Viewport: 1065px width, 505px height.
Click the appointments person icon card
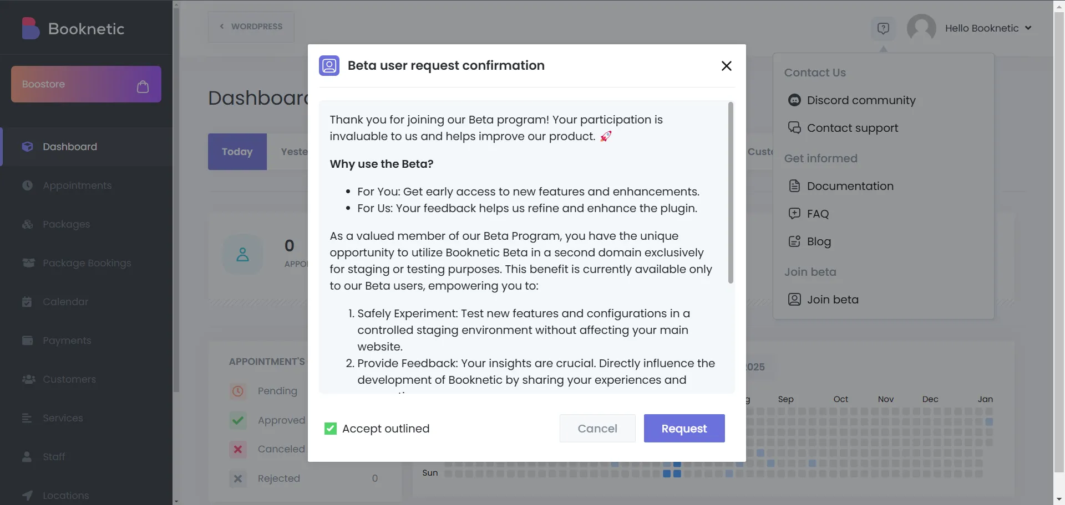(x=243, y=255)
